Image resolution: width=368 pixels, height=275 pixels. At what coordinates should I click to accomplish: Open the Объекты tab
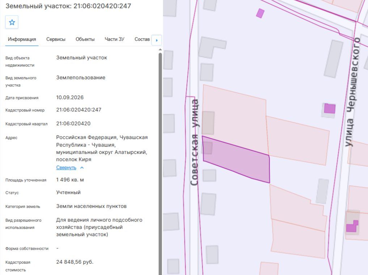click(x=85, y=39)
